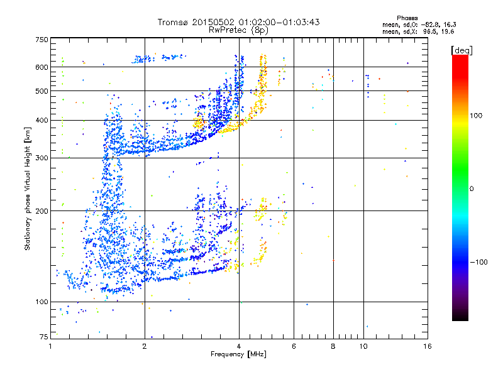This screenshot has height=377, width=503.
Task: Click the colorbar tick label '100'
Action: [x=476, y=116]
